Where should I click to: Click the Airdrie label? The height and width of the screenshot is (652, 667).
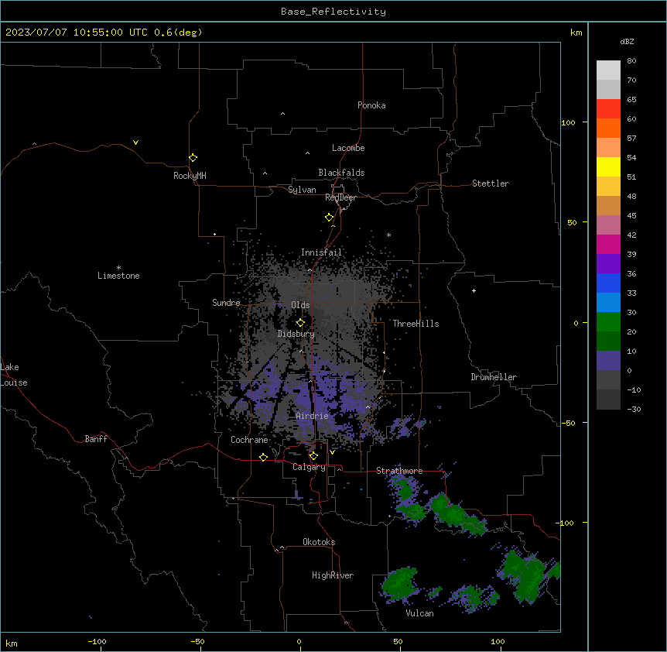click(313, 417)
